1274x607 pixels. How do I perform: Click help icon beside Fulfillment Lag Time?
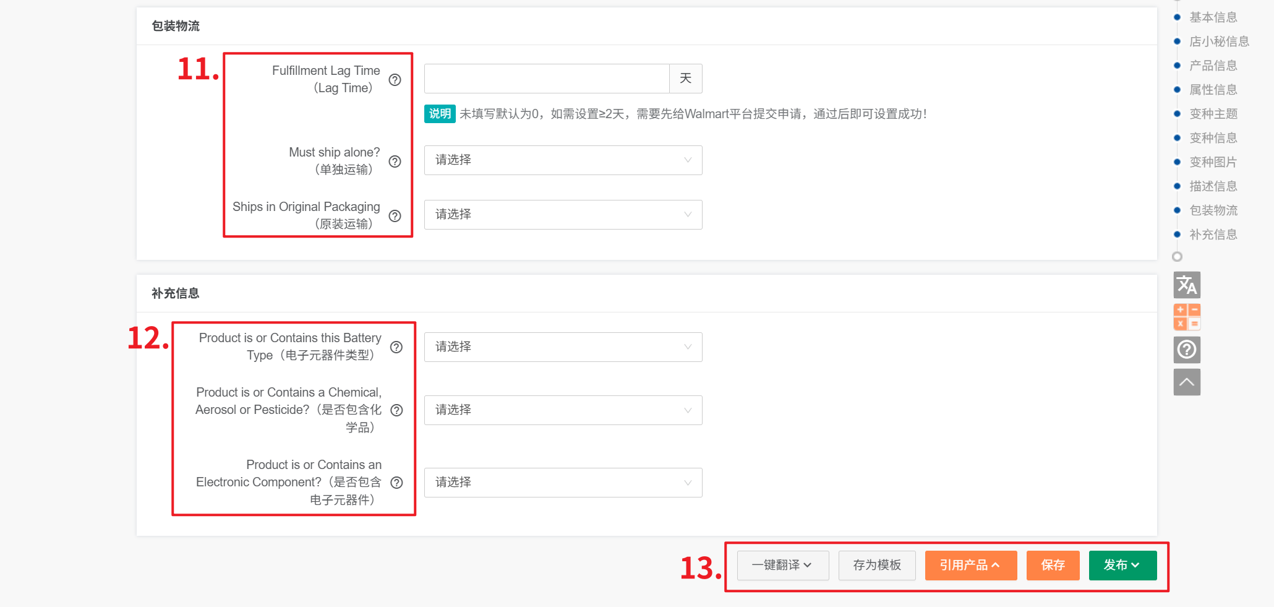[x=395, y=80]
